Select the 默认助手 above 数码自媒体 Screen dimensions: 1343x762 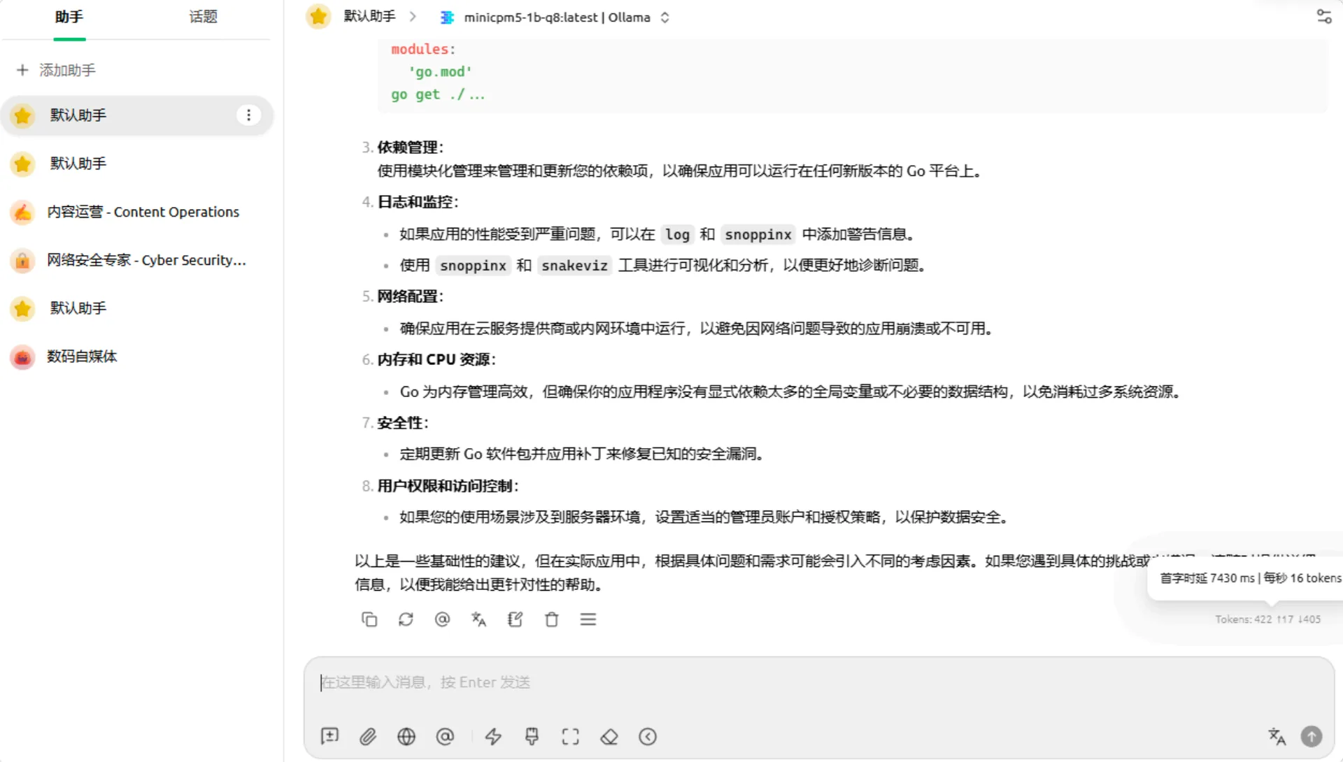(x=137, y=308)
